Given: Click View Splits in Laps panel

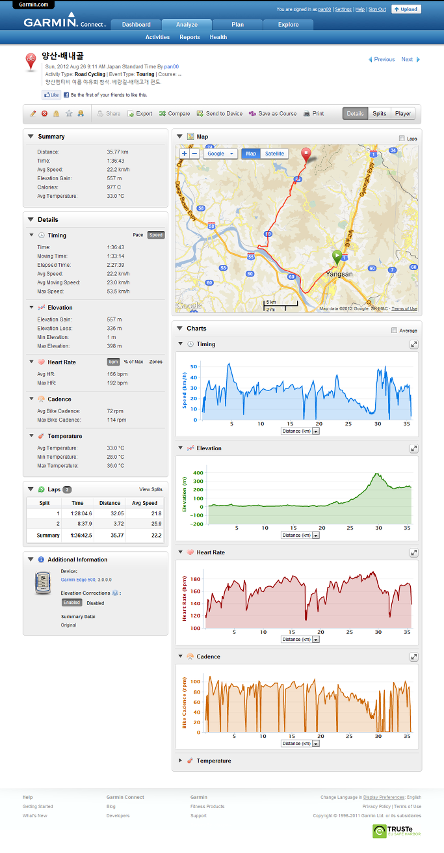Looking at the screenshot, I should click(x=151, y=489).
